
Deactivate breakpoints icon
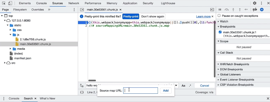255,9
